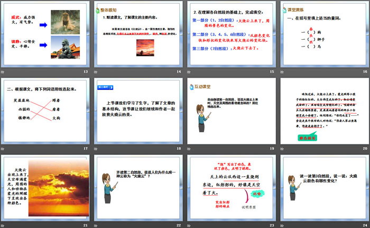Select slide 23 thumbnail with 比喻 bubble
The height and width of the screenshot is (228, 370).
click(x=232, y=188)
